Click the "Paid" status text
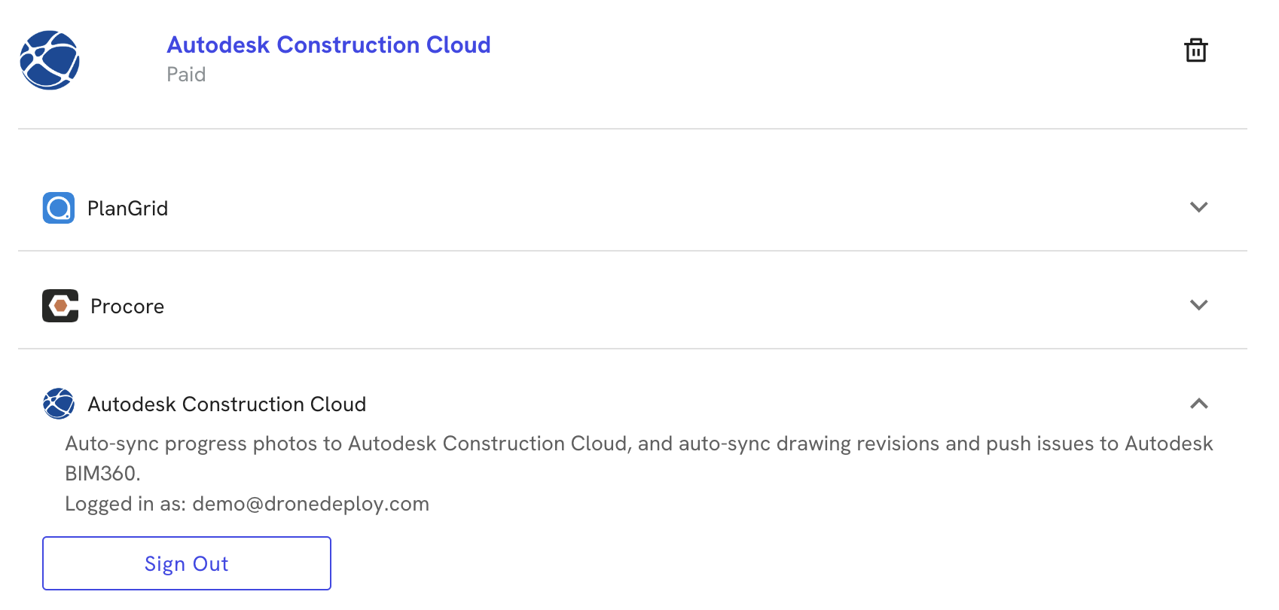Screen dimensions: 1279x610 pyautogui.click(x=186, y=75)
